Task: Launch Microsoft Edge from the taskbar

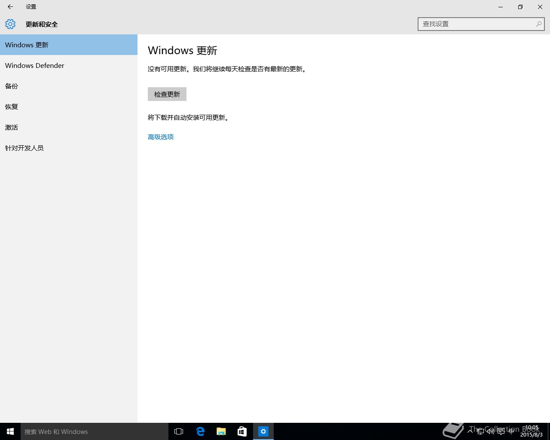Action: (200, 431)
